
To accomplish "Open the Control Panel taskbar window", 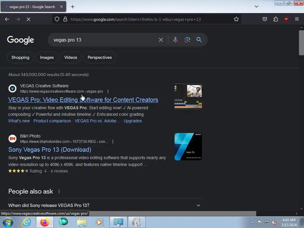I will coord(118,222).
